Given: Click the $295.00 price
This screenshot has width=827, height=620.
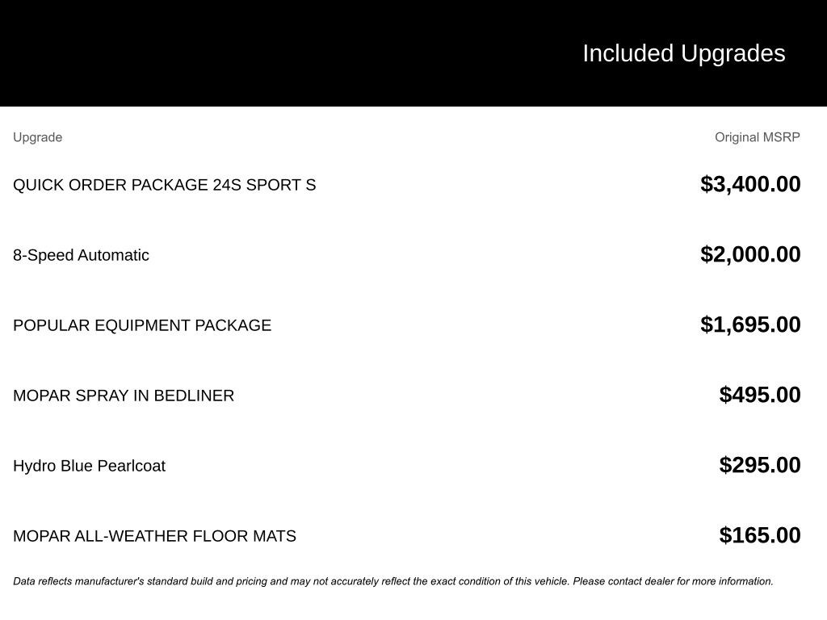Looking at the screenshot, I should [x=760, y=465].
